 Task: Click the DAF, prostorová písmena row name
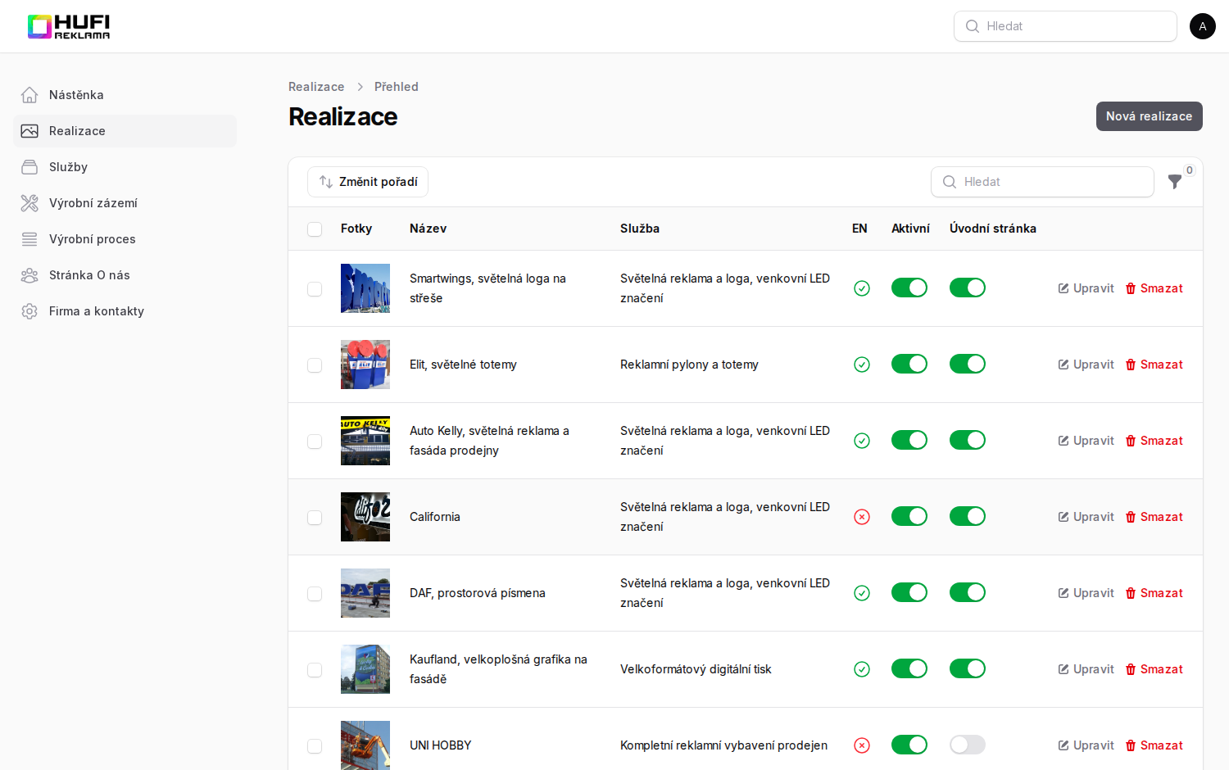[478, 593]
